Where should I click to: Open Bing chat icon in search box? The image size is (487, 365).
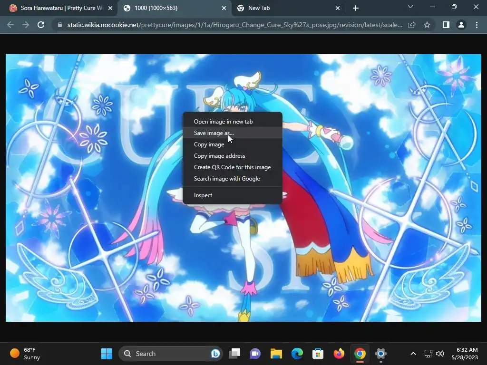point(215,354)
